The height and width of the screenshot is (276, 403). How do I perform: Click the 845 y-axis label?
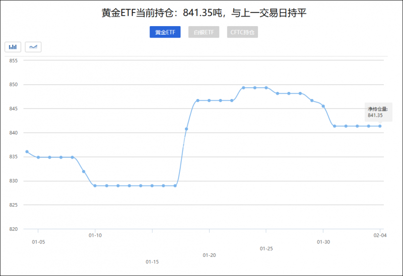(14, 109)
